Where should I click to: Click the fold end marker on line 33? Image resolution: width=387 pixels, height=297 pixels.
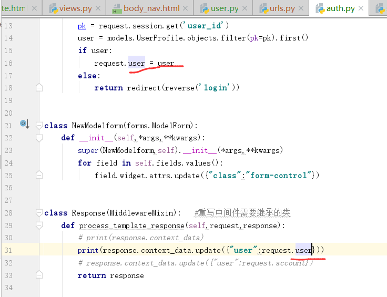(x=39, y=275)
